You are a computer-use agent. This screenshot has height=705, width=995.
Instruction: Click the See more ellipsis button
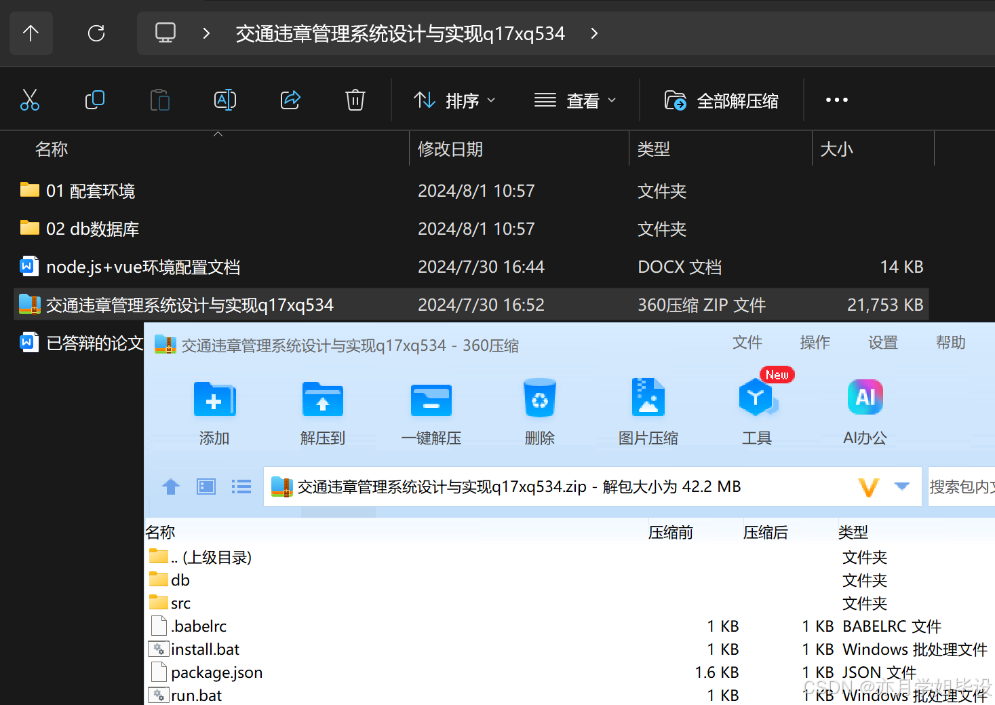coord(836,100)
